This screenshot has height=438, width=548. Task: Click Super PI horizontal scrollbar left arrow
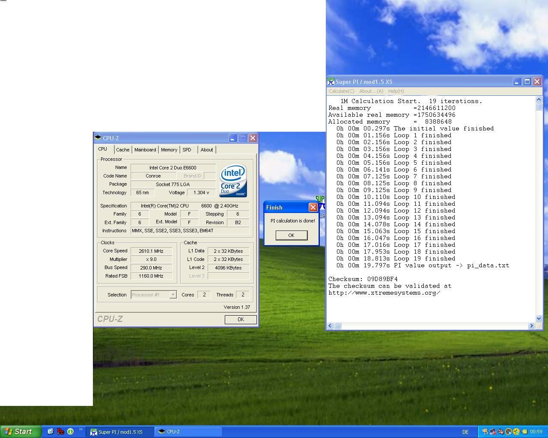click(x=330, y=326)
